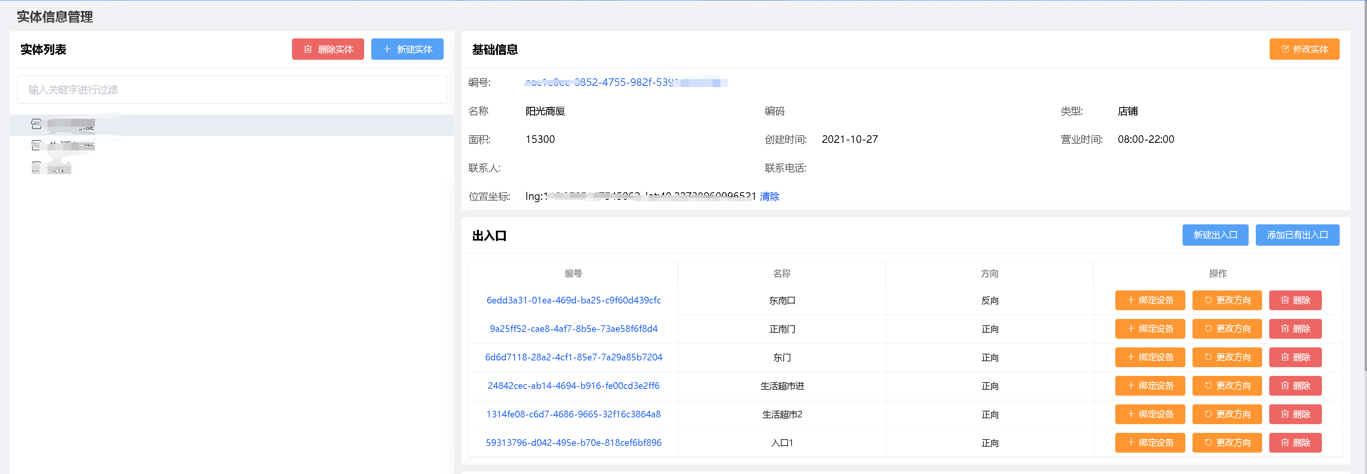1367x474 pixels.
Task: Open entrance link 6edd3a31 for 东南口
Action: [573, 300]
